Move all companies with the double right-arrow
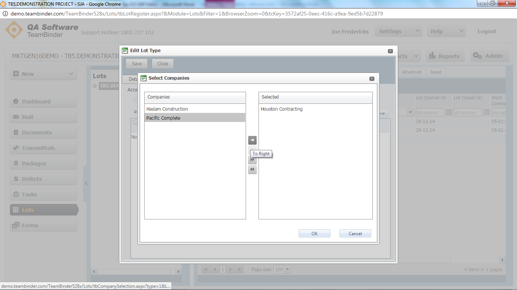517x290 pixels. 252,159
